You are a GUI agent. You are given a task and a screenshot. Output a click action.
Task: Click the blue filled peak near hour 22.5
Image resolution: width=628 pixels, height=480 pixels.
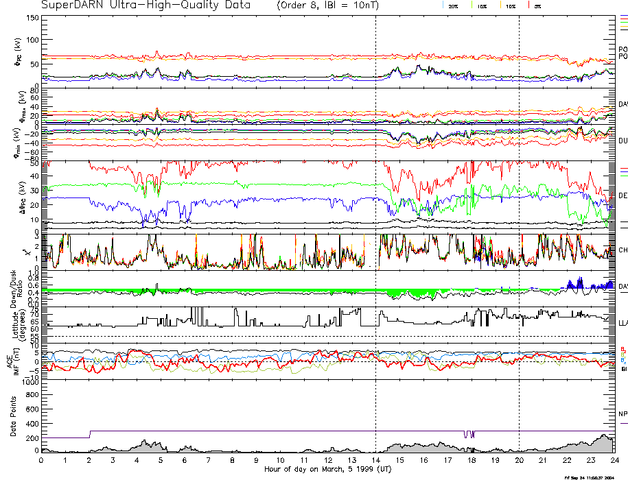click(580, 282)
